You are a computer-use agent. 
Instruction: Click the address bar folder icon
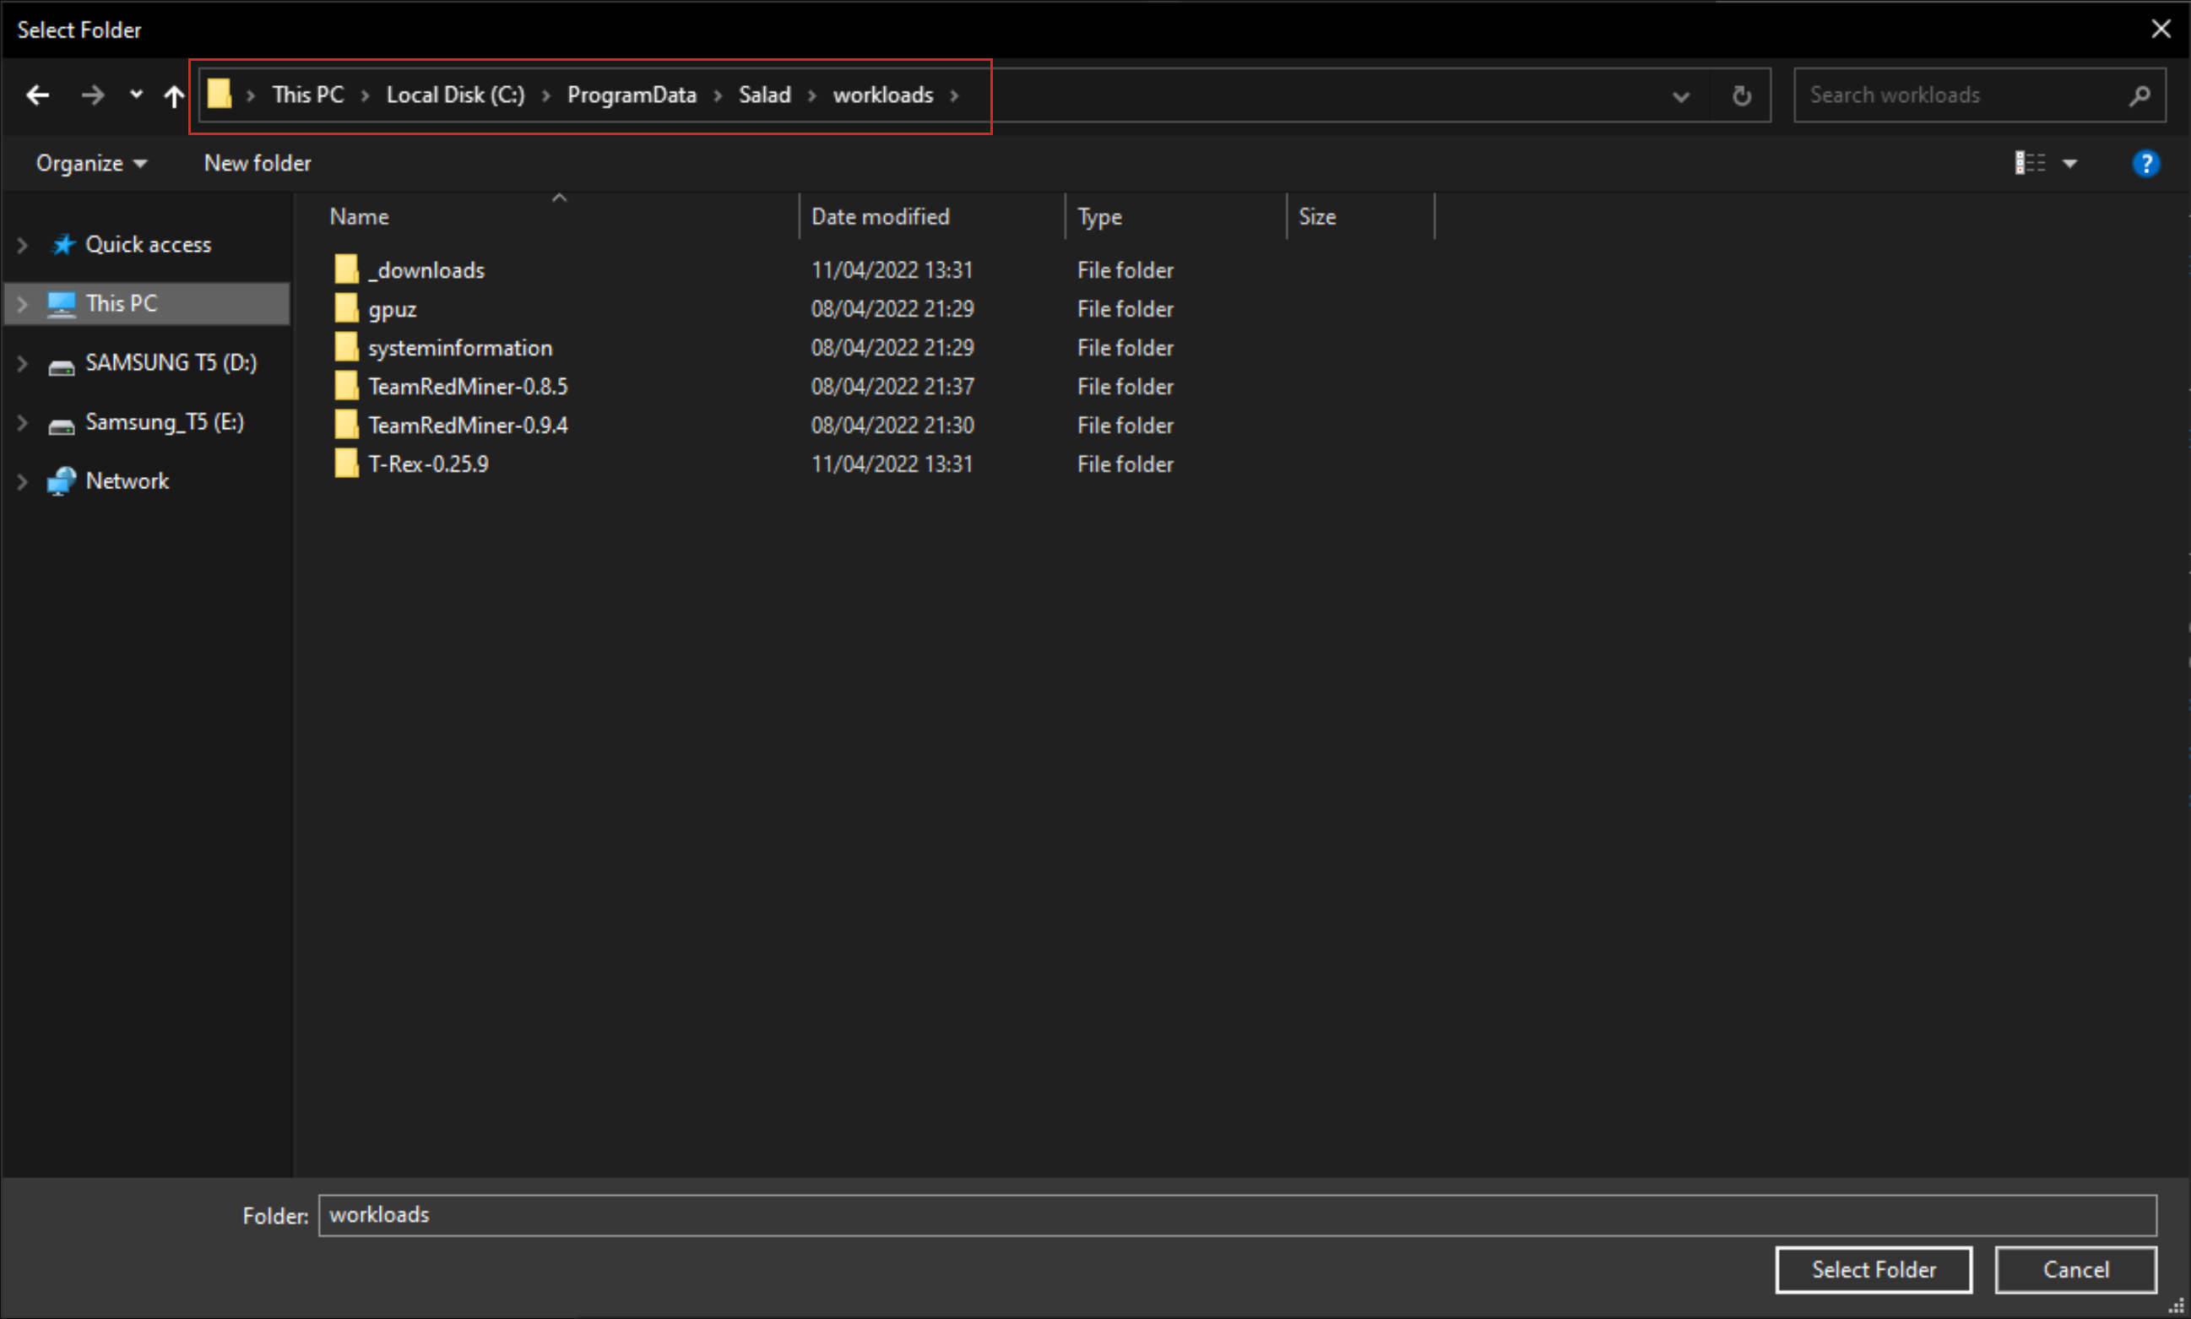point(220,94)
